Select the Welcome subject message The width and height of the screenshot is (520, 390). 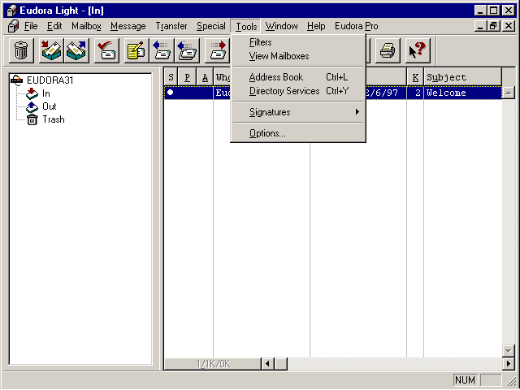pos(446,93)
